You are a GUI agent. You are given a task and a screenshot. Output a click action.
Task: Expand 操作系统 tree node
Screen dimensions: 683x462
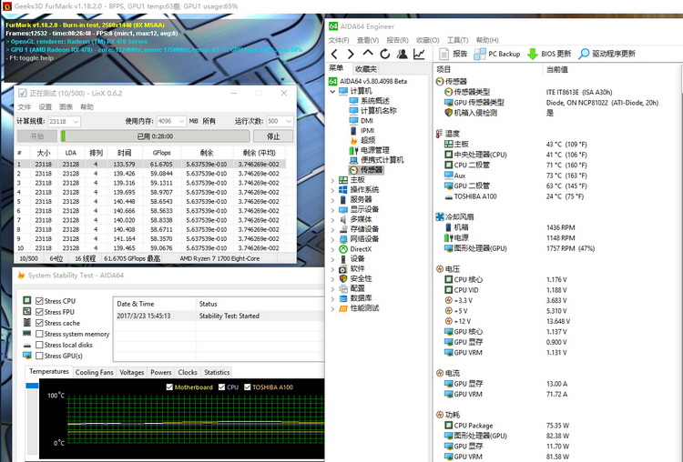coord(332,190)
